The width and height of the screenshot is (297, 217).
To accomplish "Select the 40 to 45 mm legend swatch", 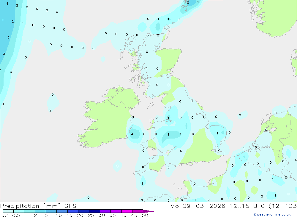I will click(x=127, y=211).
